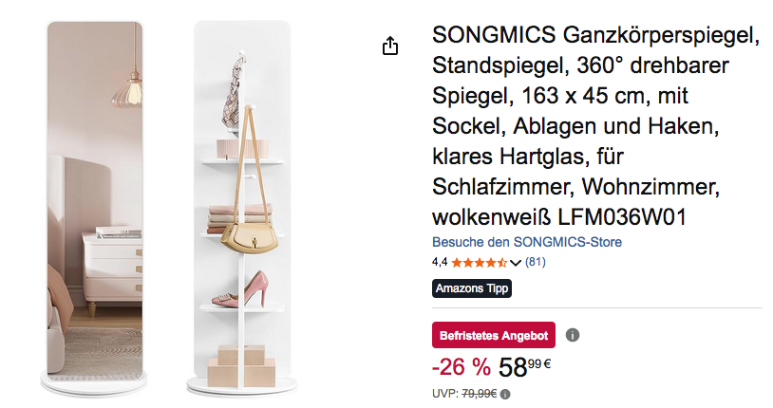Expand the rating breakdown chevron
This screenshot has height=408, width=773.
[516, 263]
